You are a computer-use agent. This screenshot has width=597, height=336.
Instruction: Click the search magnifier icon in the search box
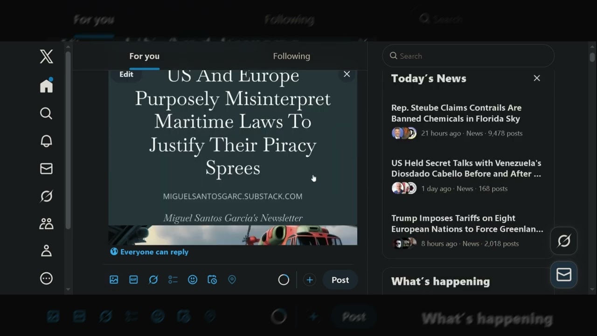tap(394, 56)
